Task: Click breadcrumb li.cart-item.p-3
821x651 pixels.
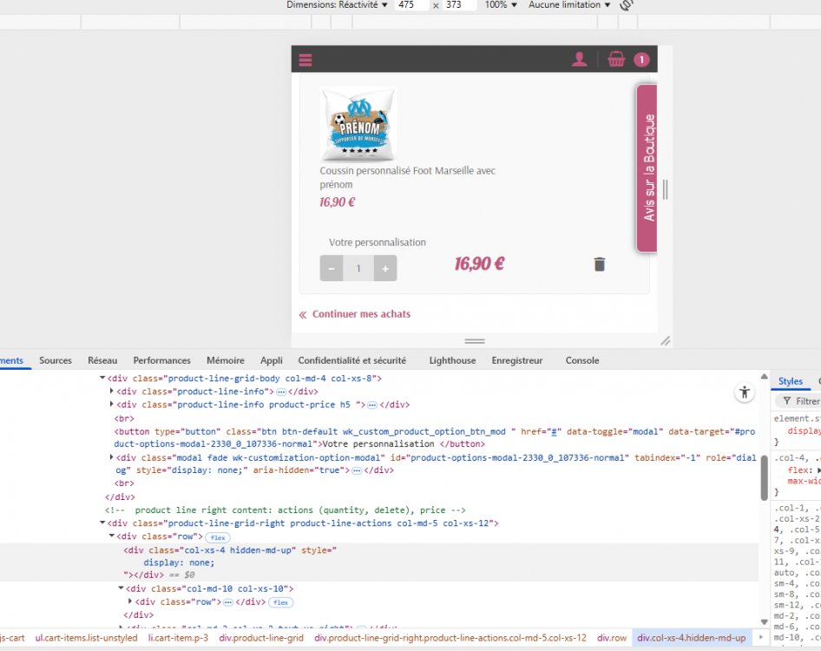Action: tap(178, 638)
